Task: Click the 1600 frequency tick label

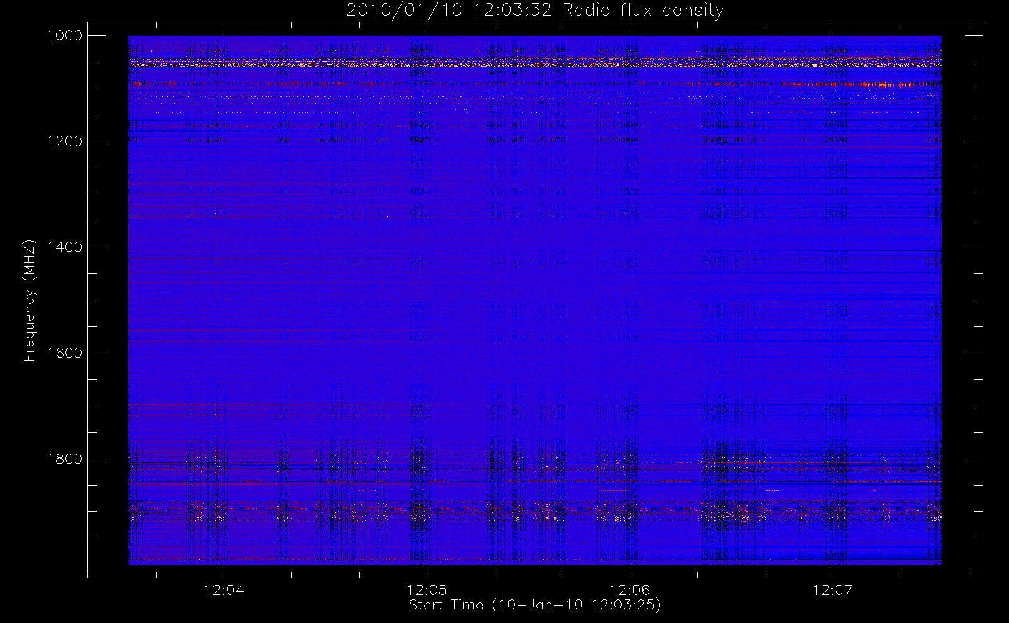Action: [65, 353]
